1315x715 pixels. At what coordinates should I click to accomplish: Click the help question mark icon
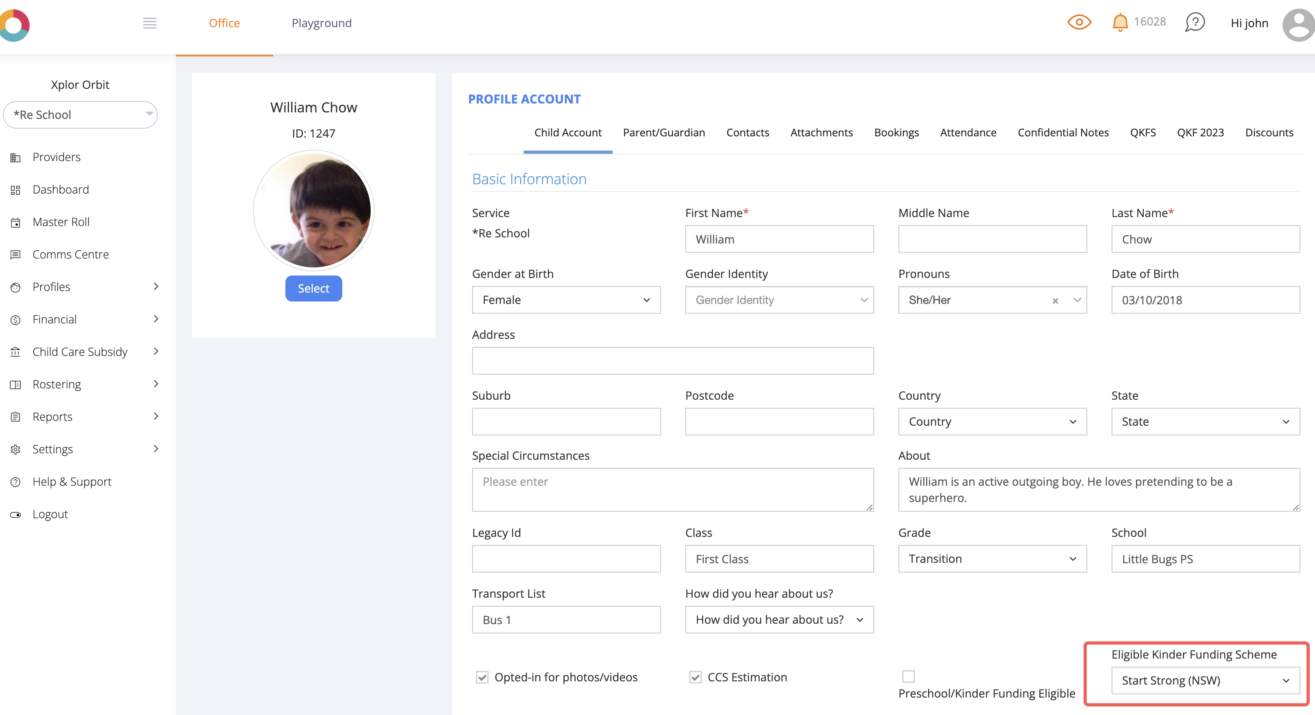click(x=1194, y=22)
